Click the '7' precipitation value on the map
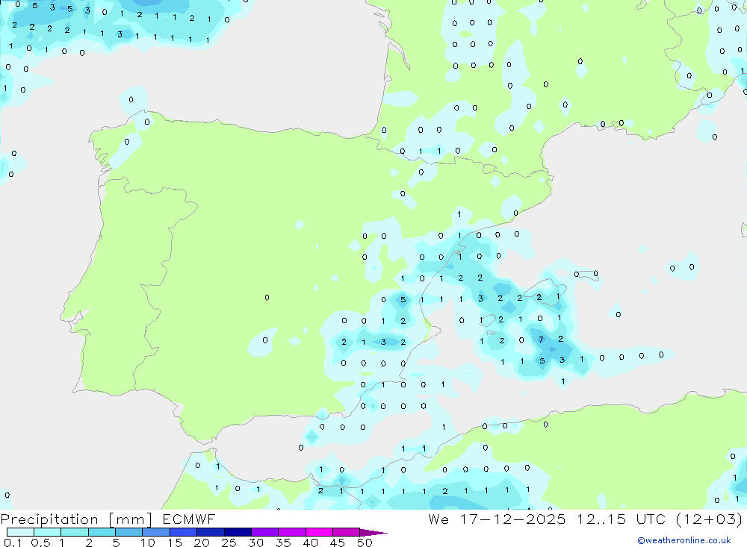 coord(541,340)
